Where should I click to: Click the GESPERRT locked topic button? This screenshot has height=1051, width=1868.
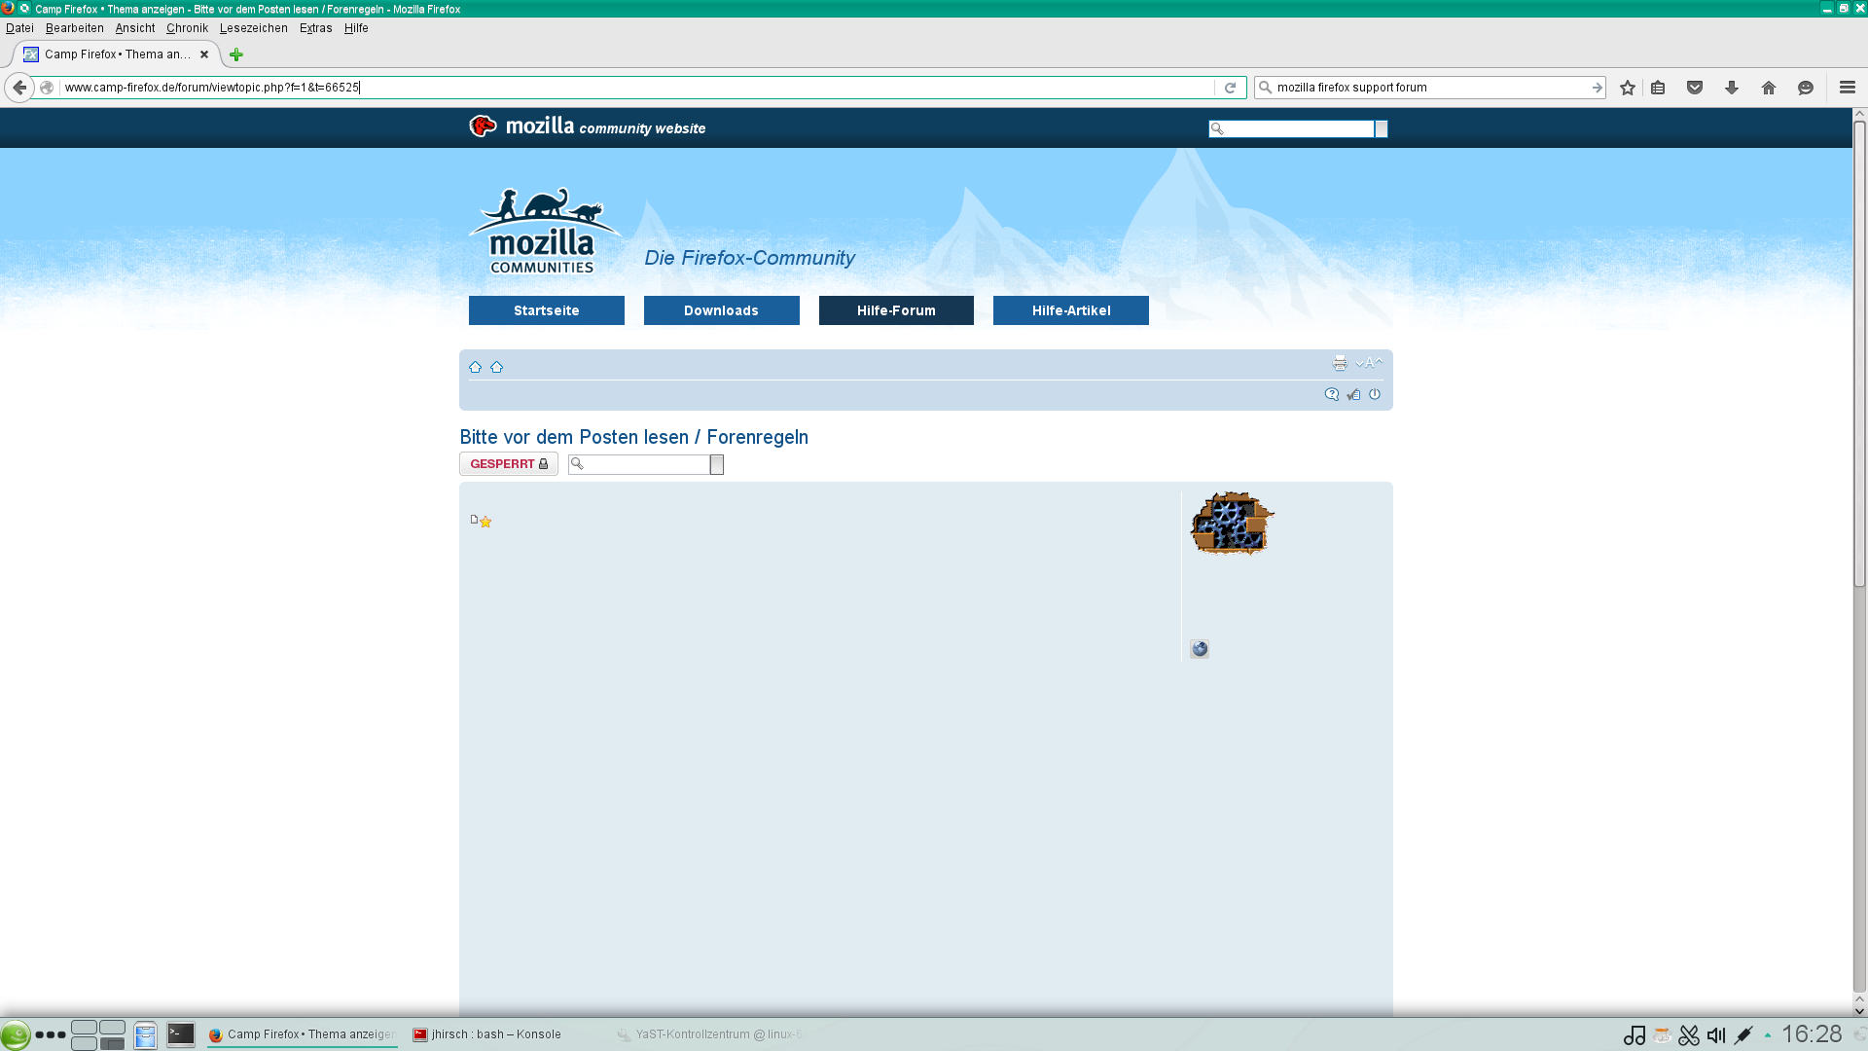tap(508, 464)
